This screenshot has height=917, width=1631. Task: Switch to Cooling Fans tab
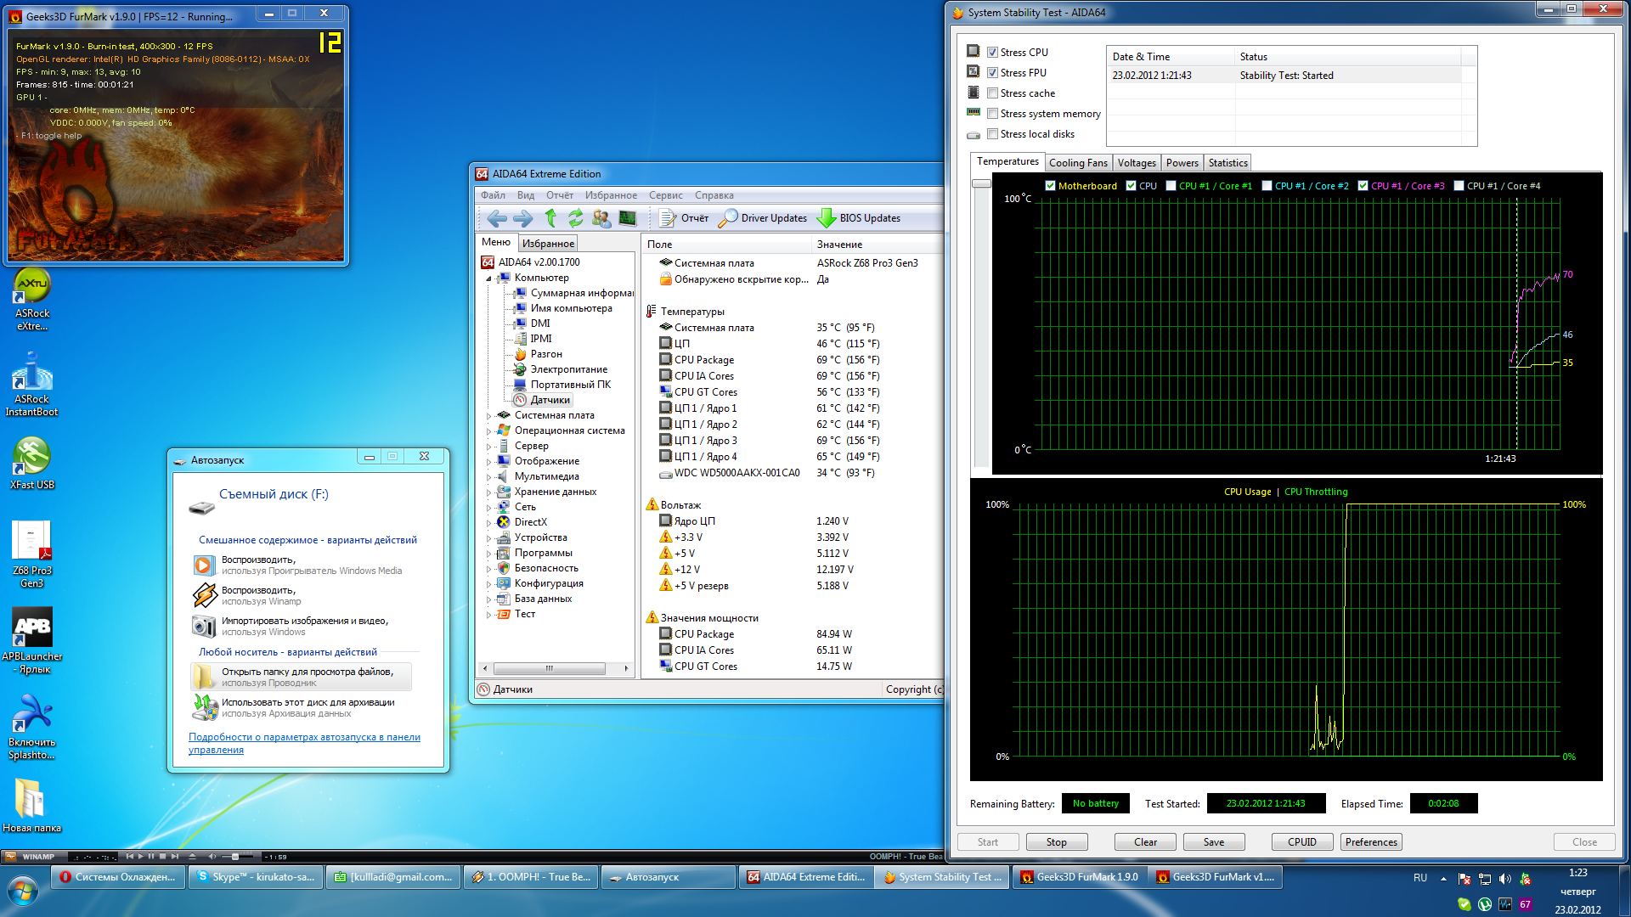pos(1078,163)
